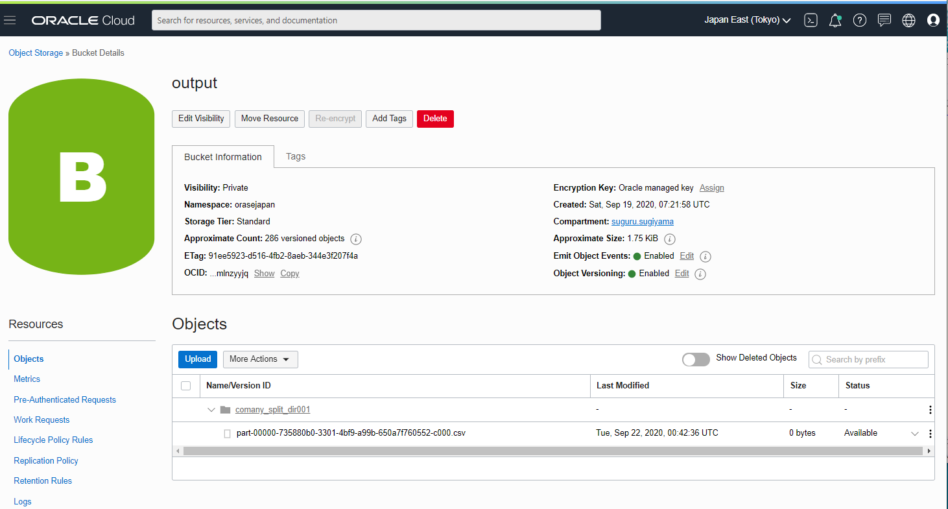Click the blue Upload button

point(198,359)
